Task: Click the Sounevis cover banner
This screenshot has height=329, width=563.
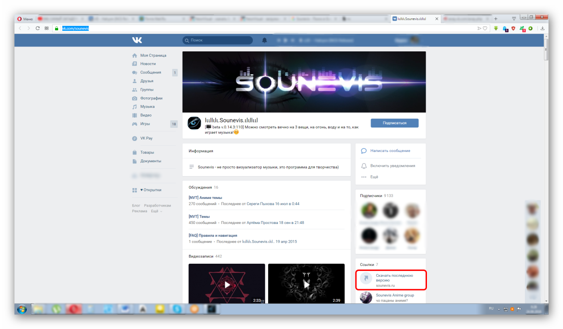Action: (304, 82)
